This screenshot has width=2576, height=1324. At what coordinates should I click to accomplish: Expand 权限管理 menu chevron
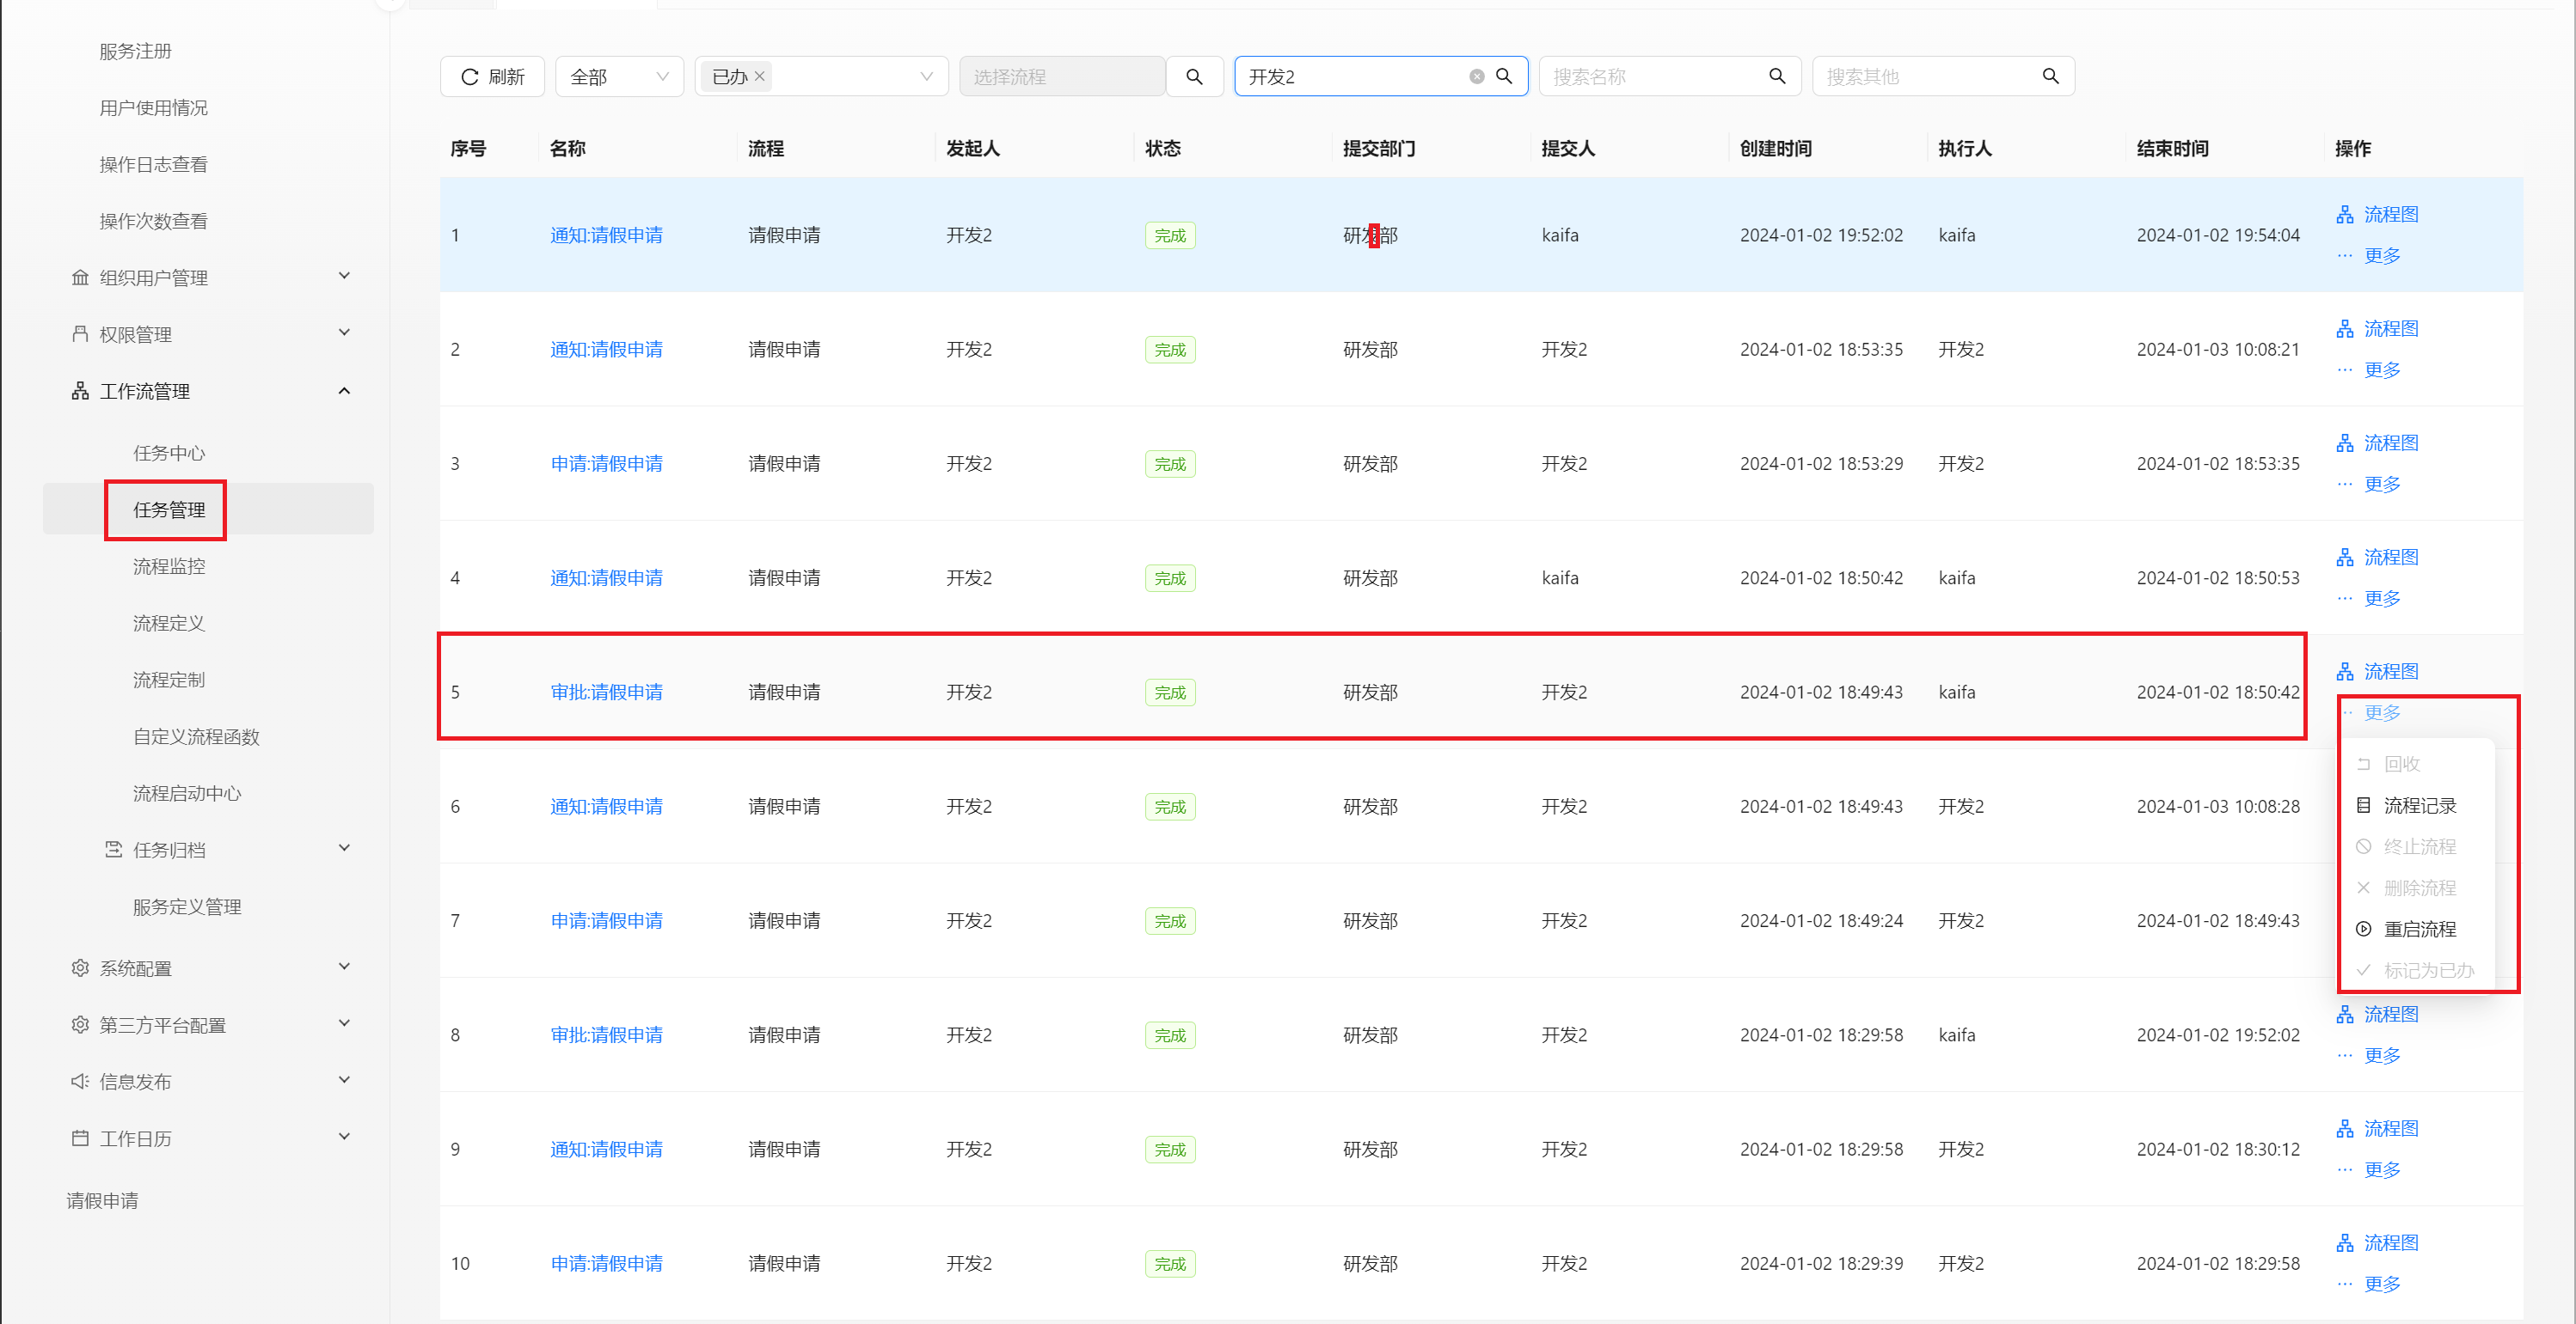pyautogui.click(x=344, y=333)
